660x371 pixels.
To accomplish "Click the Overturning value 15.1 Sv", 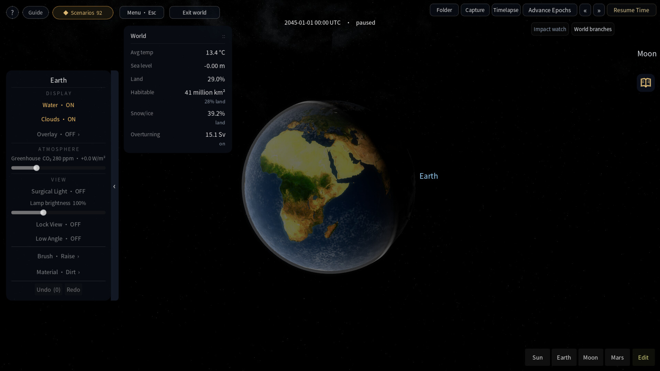I will coord(216,135).
